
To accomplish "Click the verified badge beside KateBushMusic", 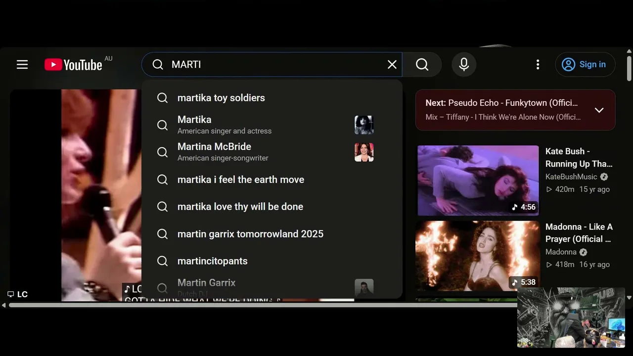I will coord(604,177).
